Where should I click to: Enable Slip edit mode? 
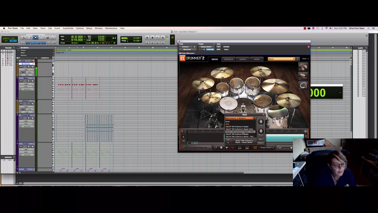[6, 41]
